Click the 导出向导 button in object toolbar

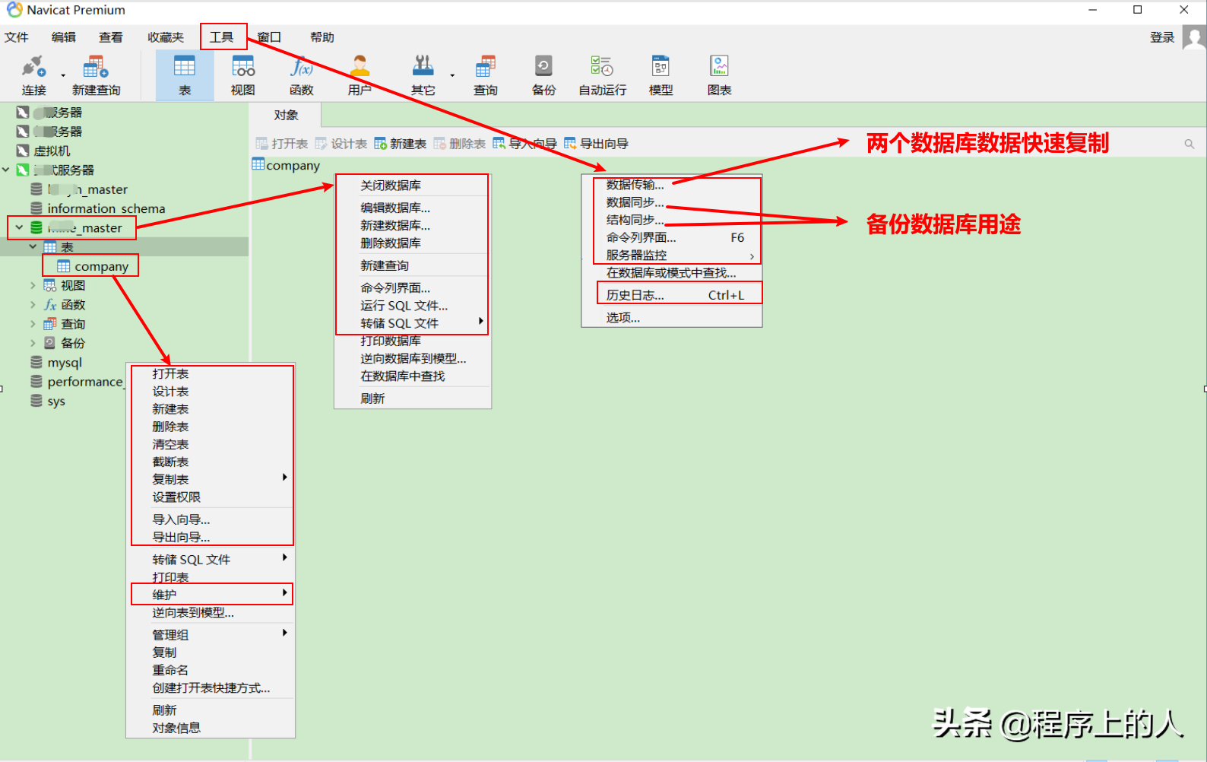(597, 144)
